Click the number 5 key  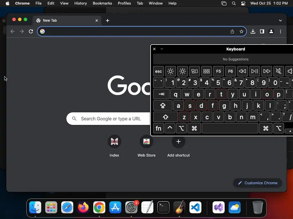[x=216, y=82]
